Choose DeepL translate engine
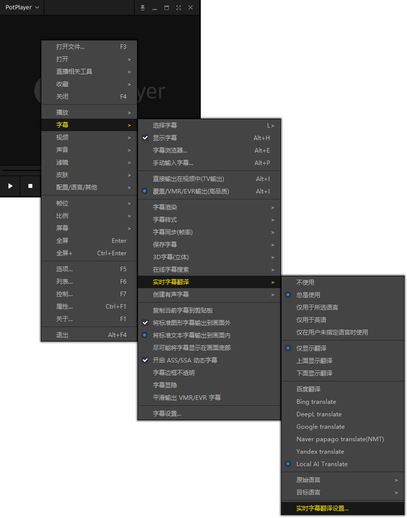Viewport: 407px width, 518px height. coord(343,414)
